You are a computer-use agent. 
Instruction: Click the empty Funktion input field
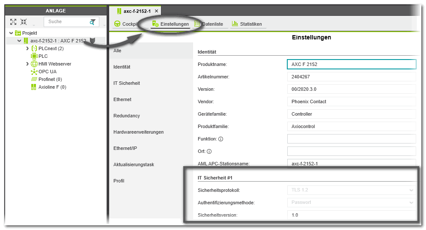(x=352, y=139)
